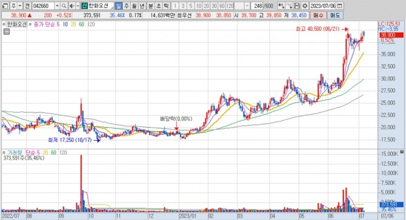Click the 매도 sell button

(335, 16)
